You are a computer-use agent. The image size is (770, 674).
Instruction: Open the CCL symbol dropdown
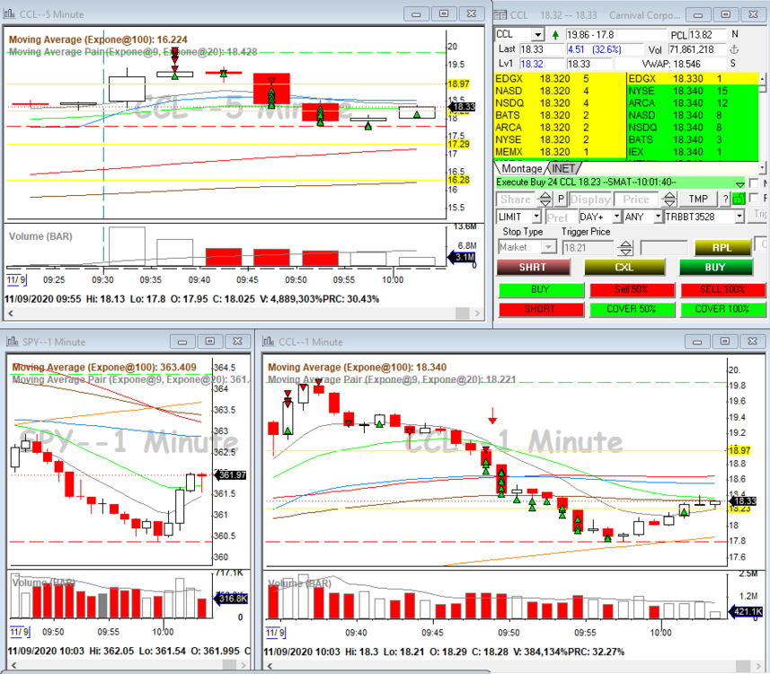tap(539, 34)
